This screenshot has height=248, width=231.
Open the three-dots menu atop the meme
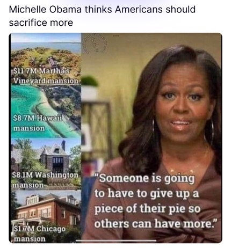(x=116, y=36)
